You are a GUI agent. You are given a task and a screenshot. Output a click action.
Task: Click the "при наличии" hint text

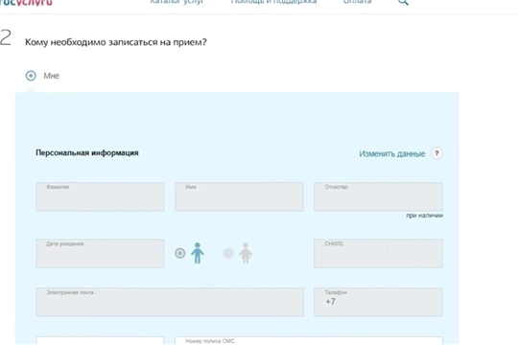(x=425, y=216)
